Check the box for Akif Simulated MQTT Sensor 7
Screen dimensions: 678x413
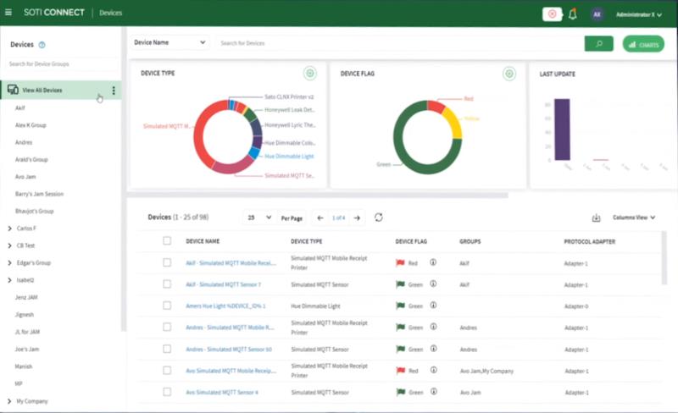[167, 284]
